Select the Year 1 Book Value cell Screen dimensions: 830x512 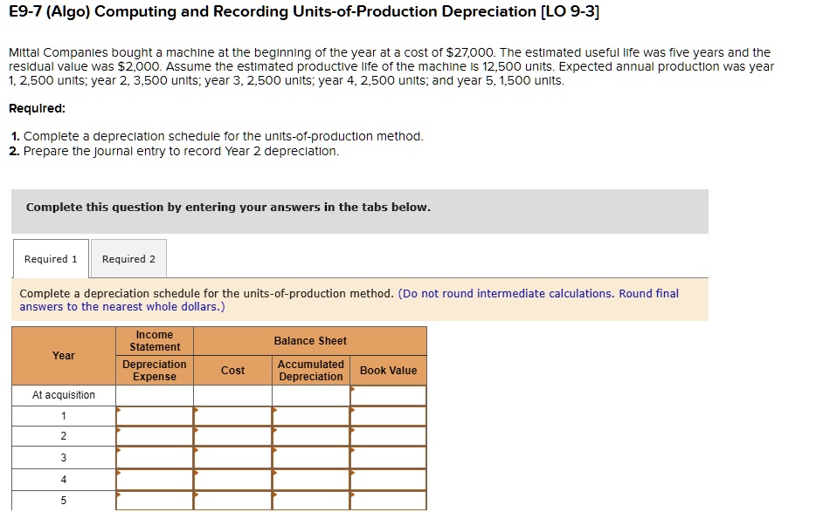389,414
